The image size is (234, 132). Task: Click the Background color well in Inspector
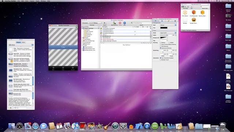click(164, 38)
